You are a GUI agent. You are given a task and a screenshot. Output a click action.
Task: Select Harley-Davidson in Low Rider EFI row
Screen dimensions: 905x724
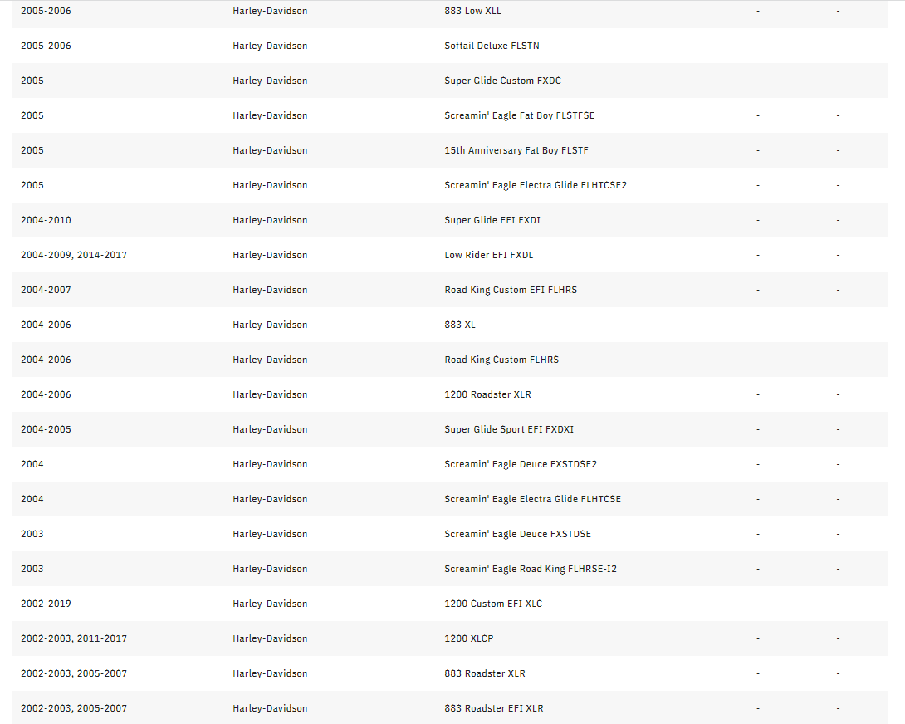tap(270, 255)
